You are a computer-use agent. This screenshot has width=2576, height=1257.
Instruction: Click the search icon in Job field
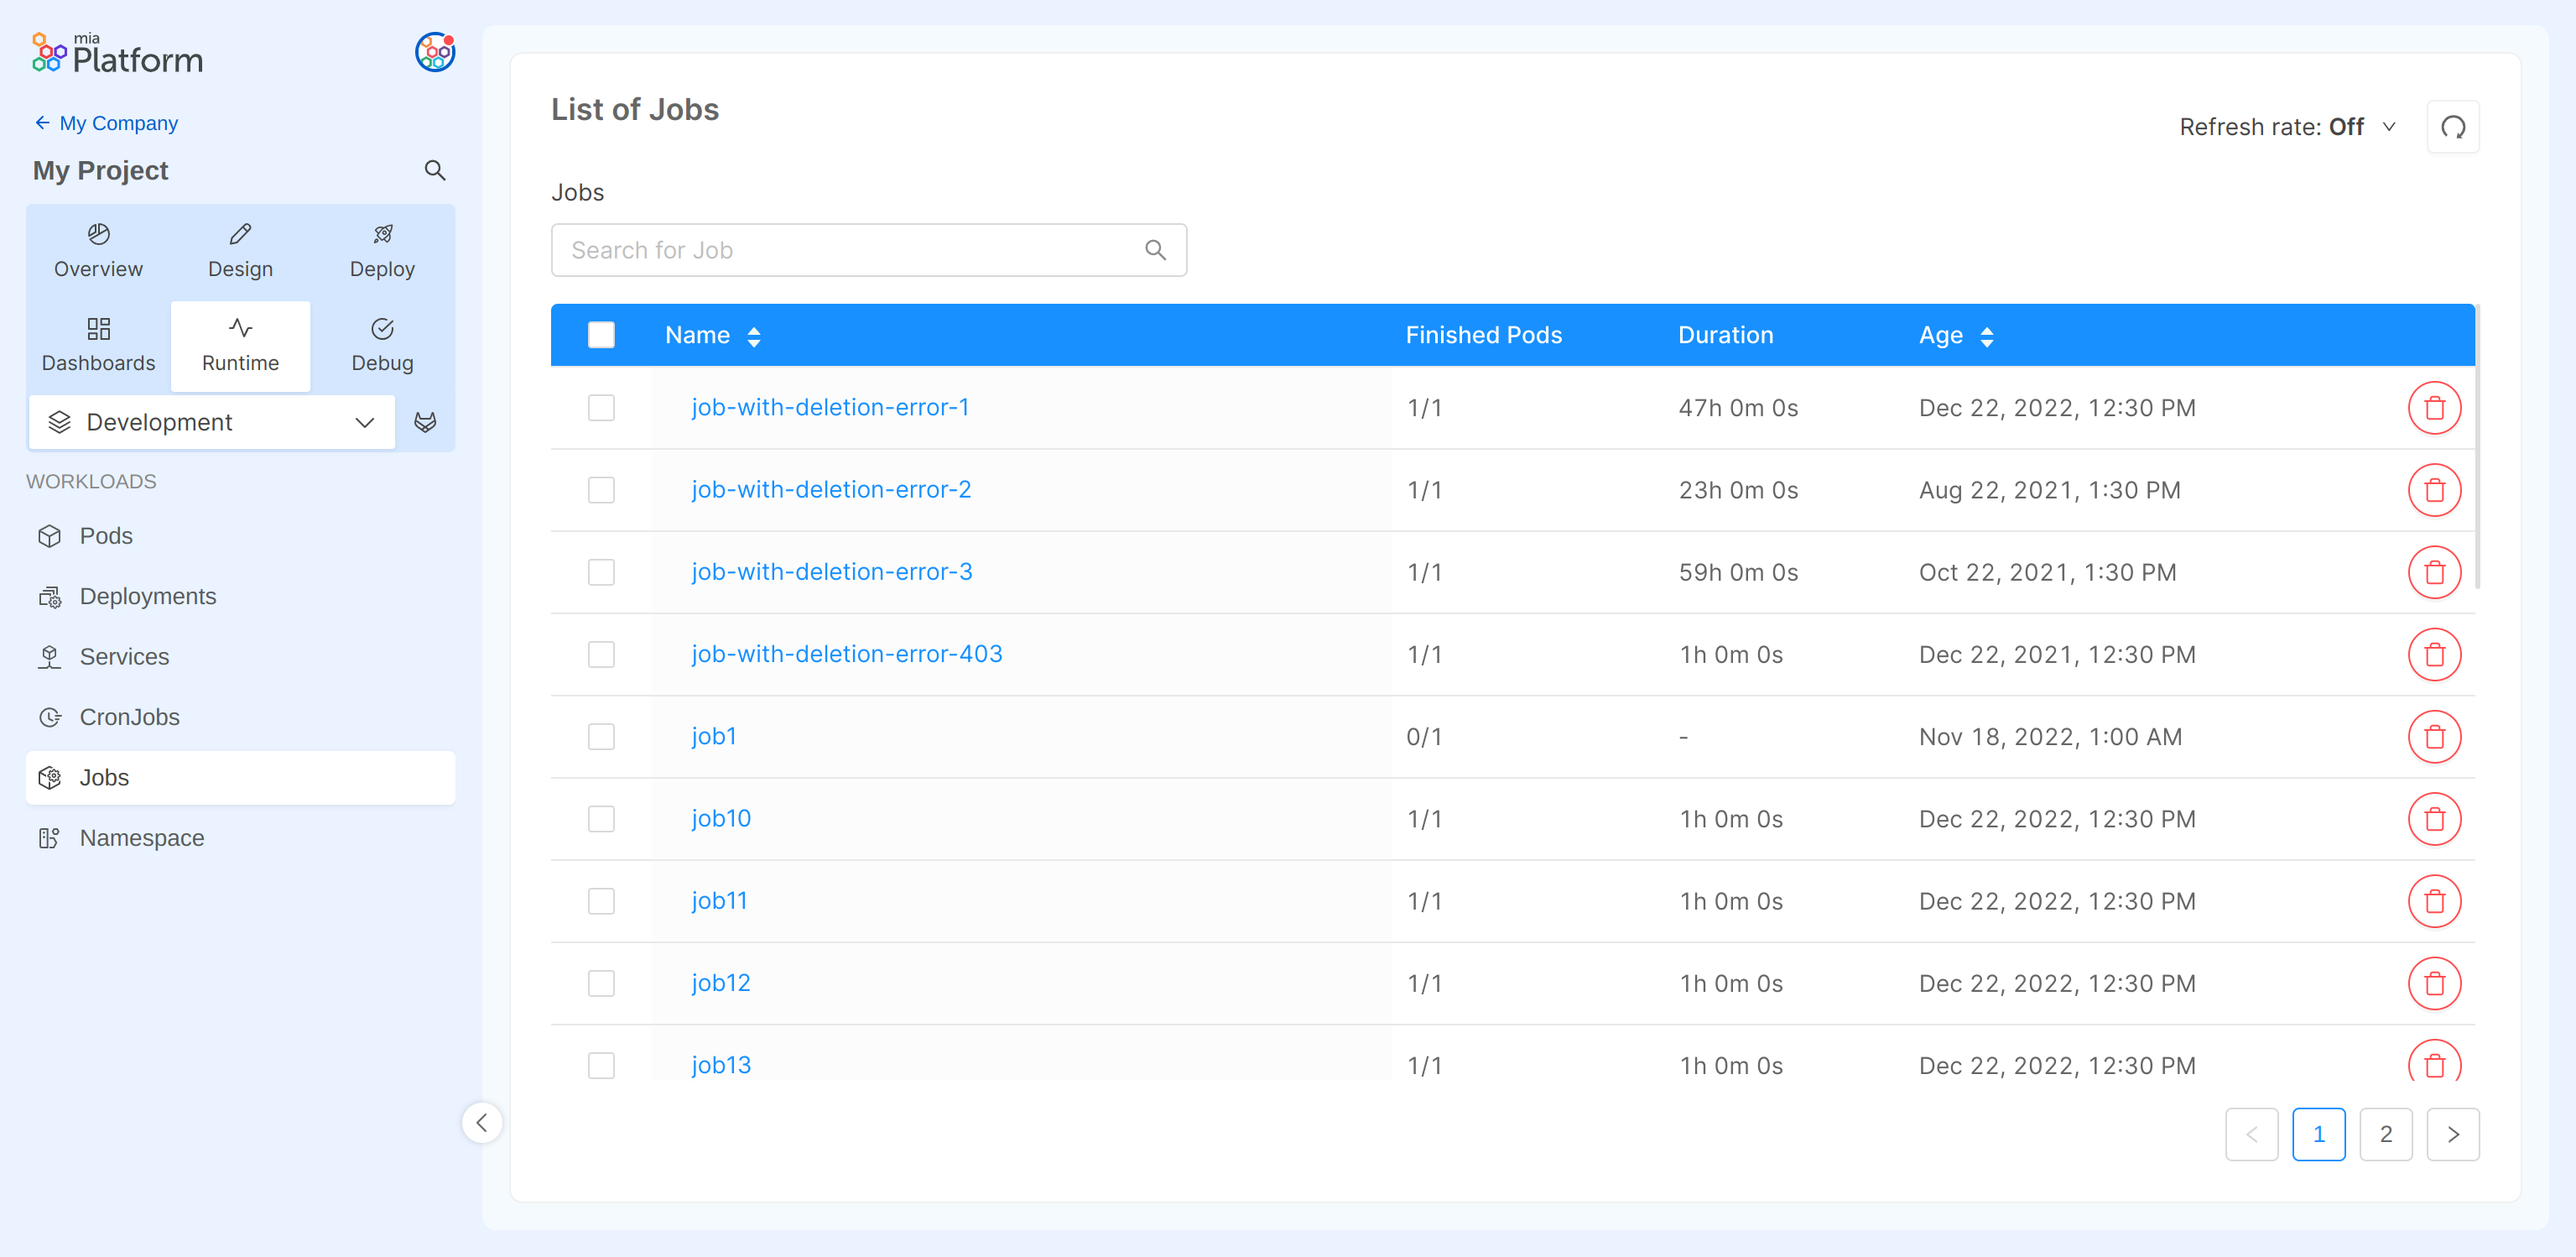pos(1155,250)
